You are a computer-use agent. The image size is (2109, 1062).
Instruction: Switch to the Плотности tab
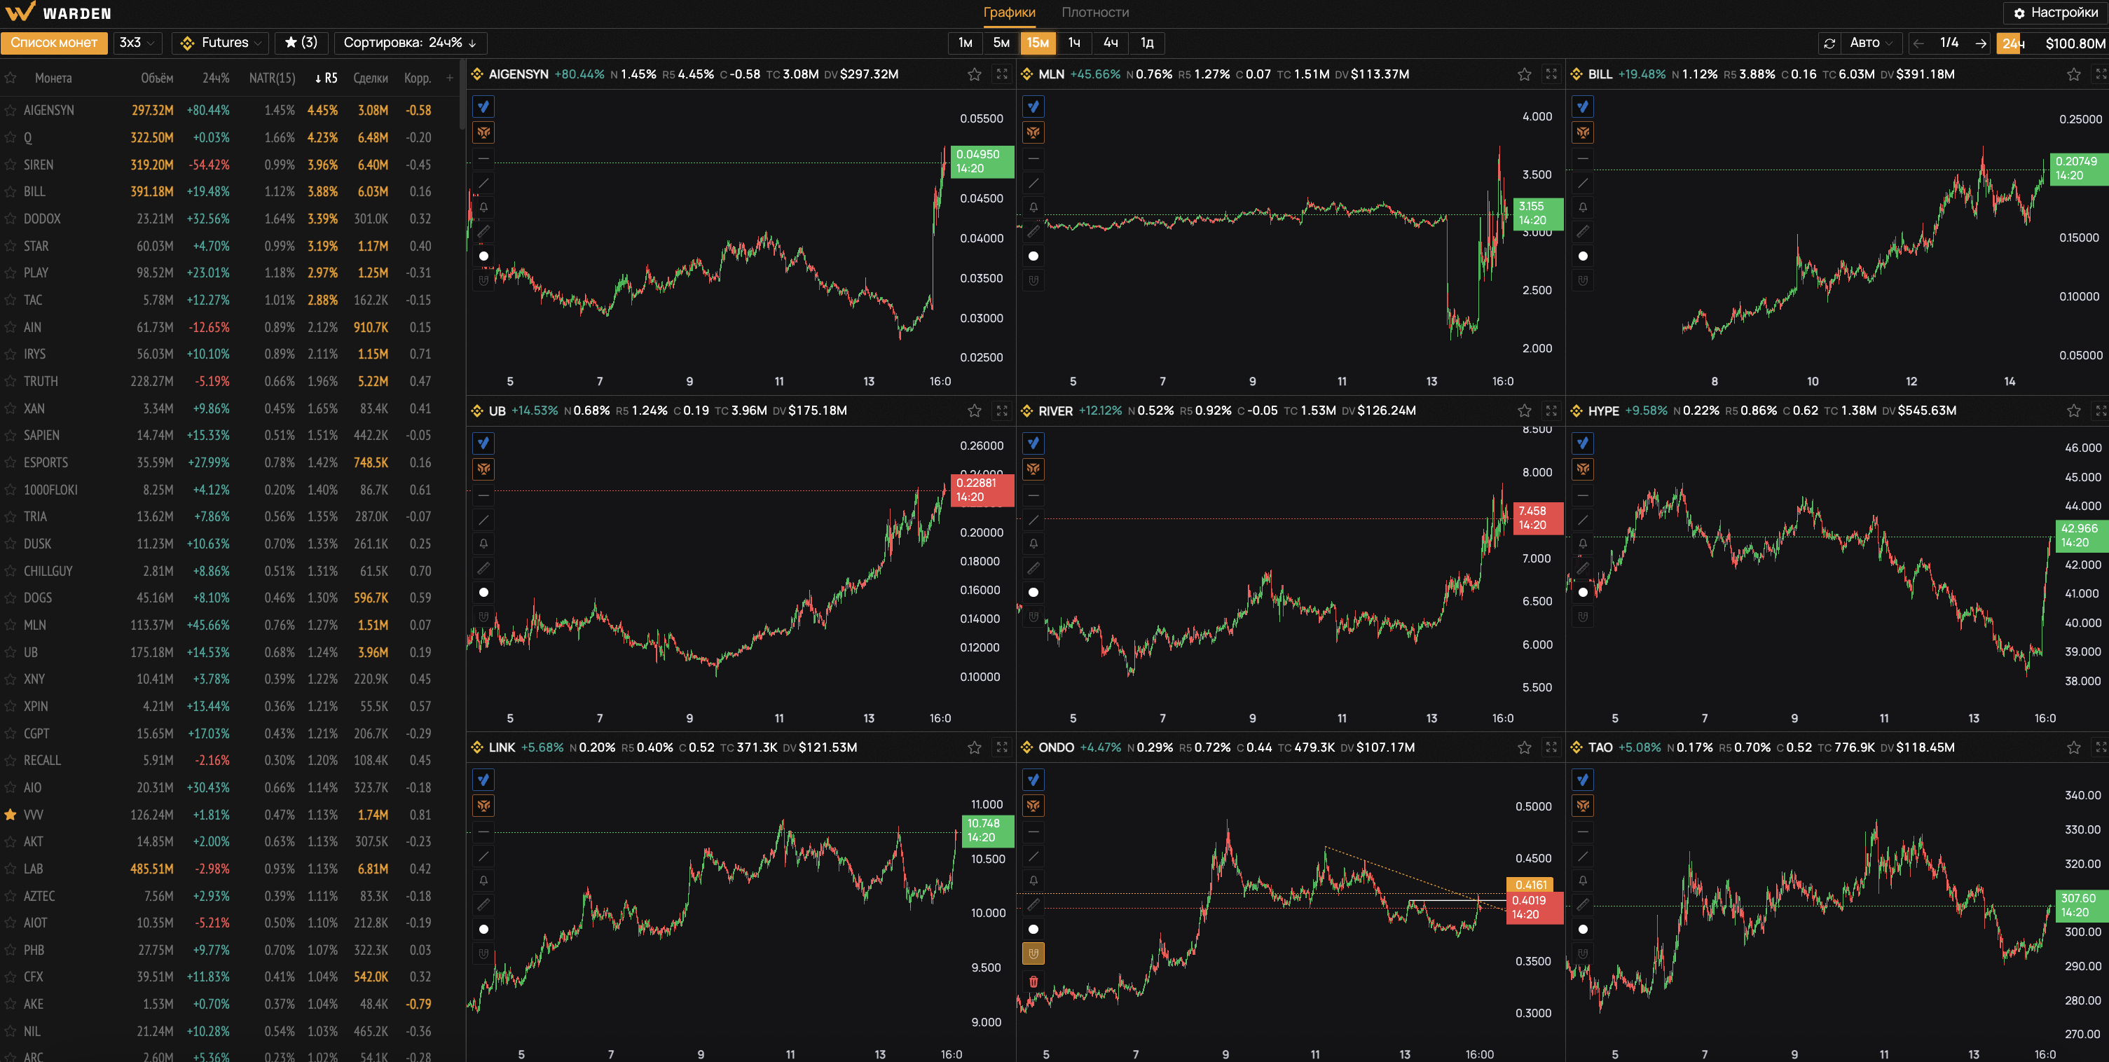point(1094,13)
